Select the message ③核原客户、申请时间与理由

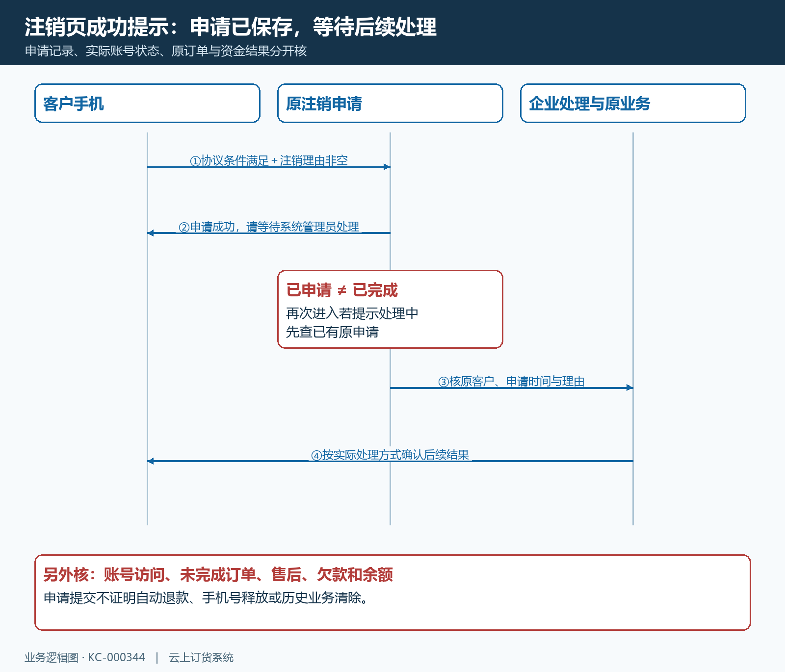click(511, 382)
